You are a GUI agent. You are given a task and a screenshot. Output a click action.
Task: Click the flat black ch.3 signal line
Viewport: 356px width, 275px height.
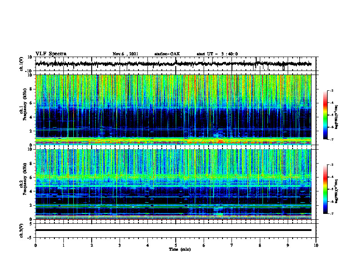click(174, 230)
